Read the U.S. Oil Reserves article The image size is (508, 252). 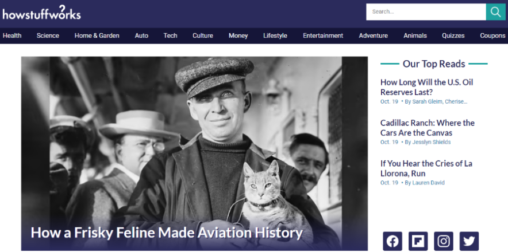(426, 87)
